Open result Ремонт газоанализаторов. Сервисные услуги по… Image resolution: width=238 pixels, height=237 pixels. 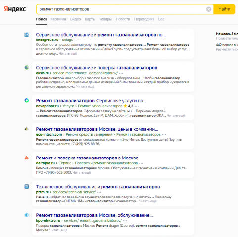tap(91, 101)
